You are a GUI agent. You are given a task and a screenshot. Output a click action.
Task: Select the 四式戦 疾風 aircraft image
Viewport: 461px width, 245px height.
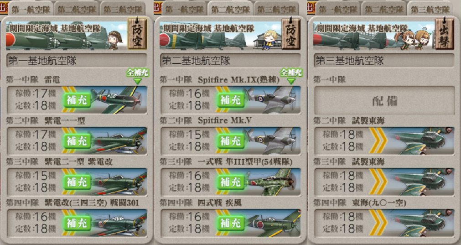tap(272, 223)
